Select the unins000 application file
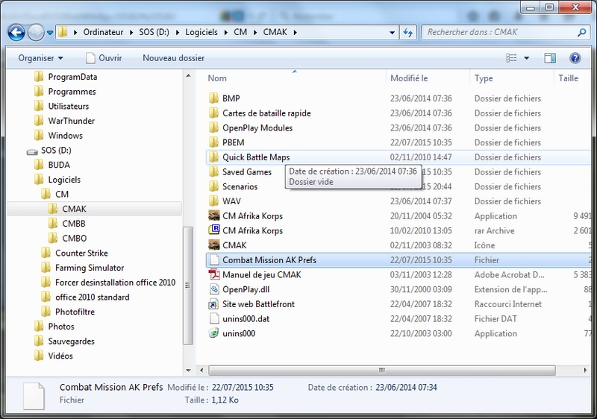This screenshot has height=419, width=597. point(239,334)
